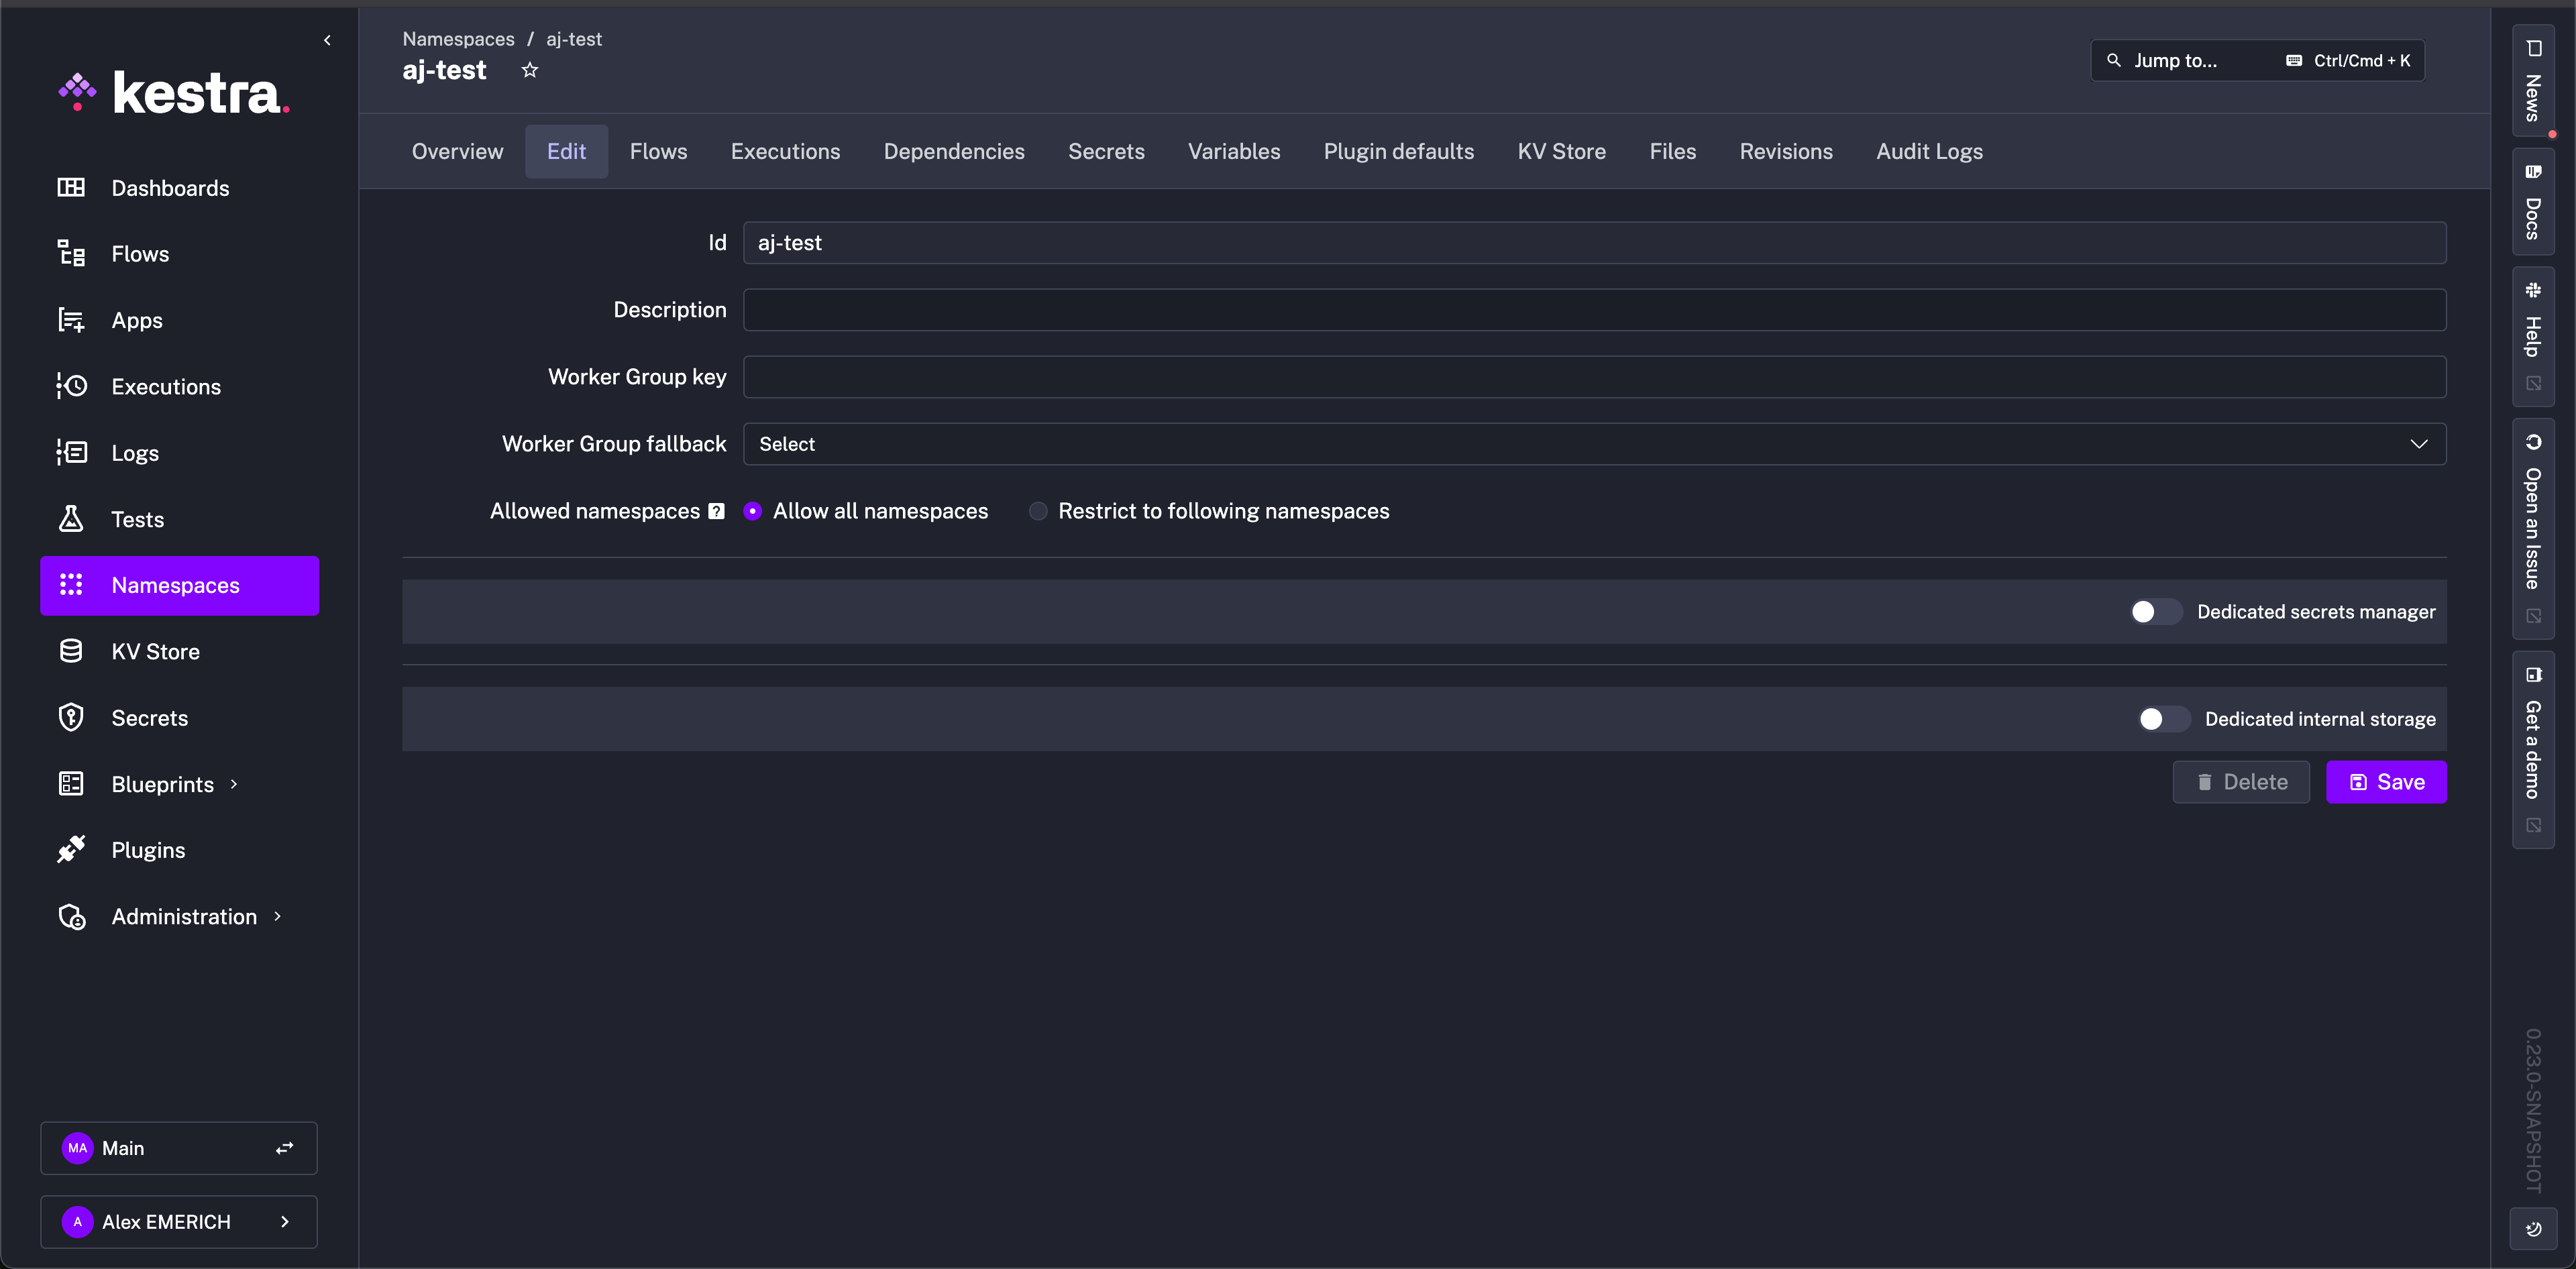This screenshot has width=2576, height=1269.
Task: Click the Description input field
Action: (x=1593, y=310)
